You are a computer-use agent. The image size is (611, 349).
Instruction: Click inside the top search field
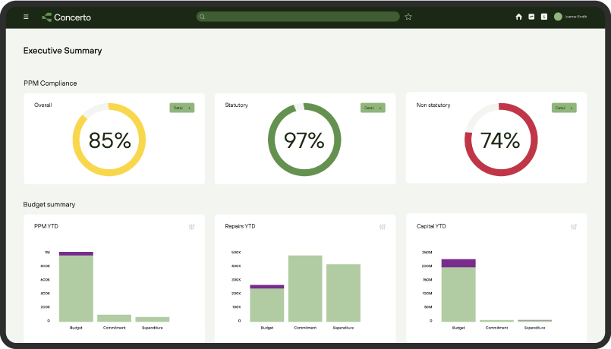(300, 17)
